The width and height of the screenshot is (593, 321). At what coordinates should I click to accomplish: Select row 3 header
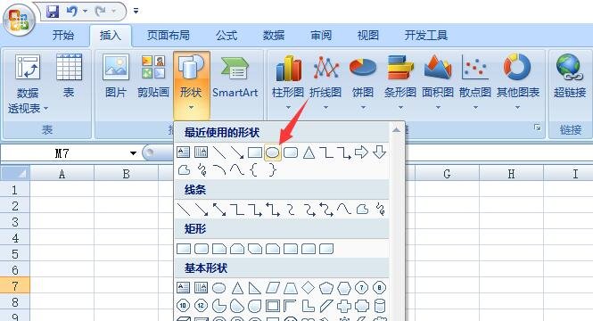pos(15,222)
